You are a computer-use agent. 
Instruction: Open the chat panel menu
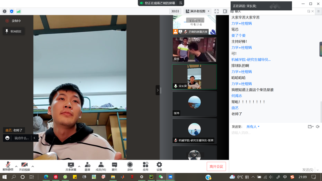(318, 11)
